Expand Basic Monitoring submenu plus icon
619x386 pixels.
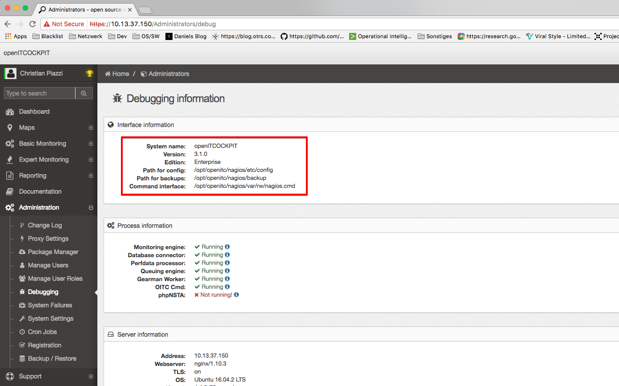pyautogui.click(x=91, y=144)
